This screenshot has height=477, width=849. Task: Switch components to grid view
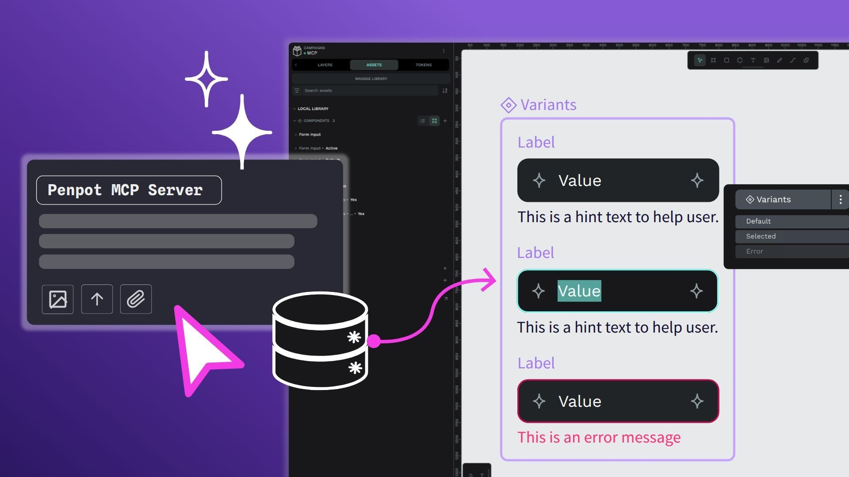click(434, 121)
